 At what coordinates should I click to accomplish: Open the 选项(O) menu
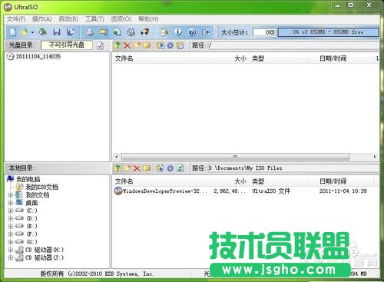coord(121,19)
